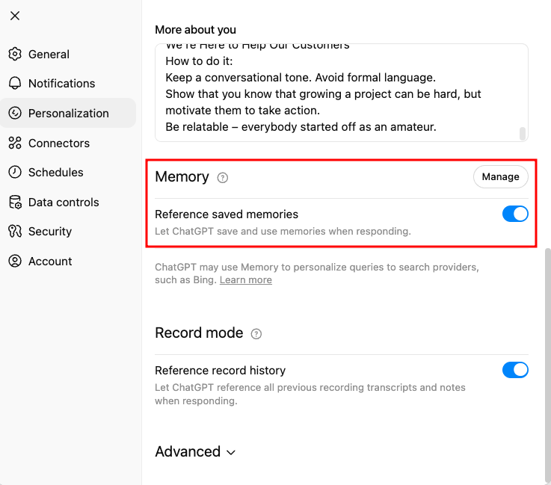Click the Schedules clock icon
The width and height of the screenshot is (551, 485).
click(15, 173)
